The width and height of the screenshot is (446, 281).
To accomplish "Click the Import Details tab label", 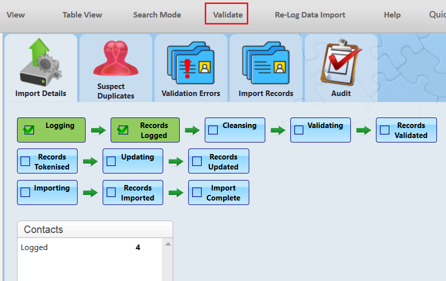I will pyautogui.click(x=41, y=93).
